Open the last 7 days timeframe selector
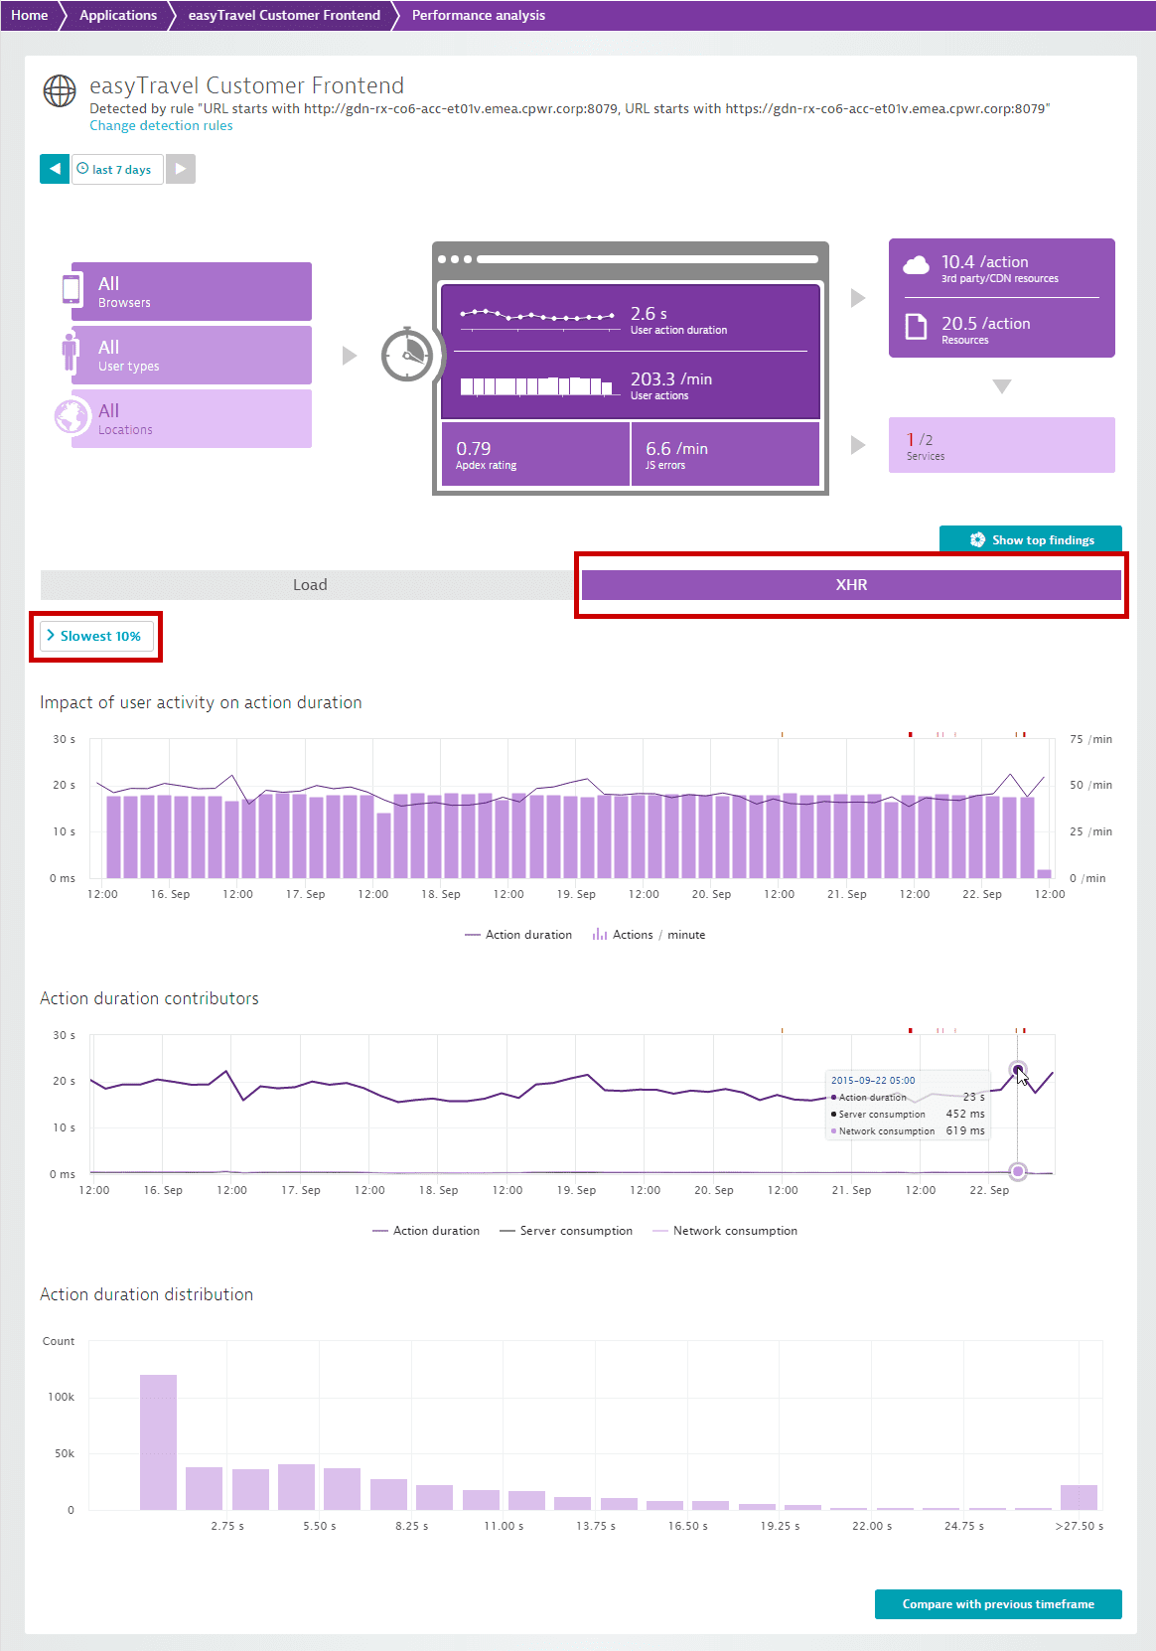The image size is (1156, 1651). pos(117,169)
